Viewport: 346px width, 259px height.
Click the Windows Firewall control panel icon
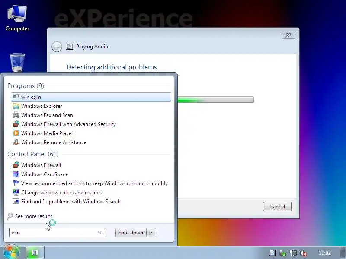point(16,165)
